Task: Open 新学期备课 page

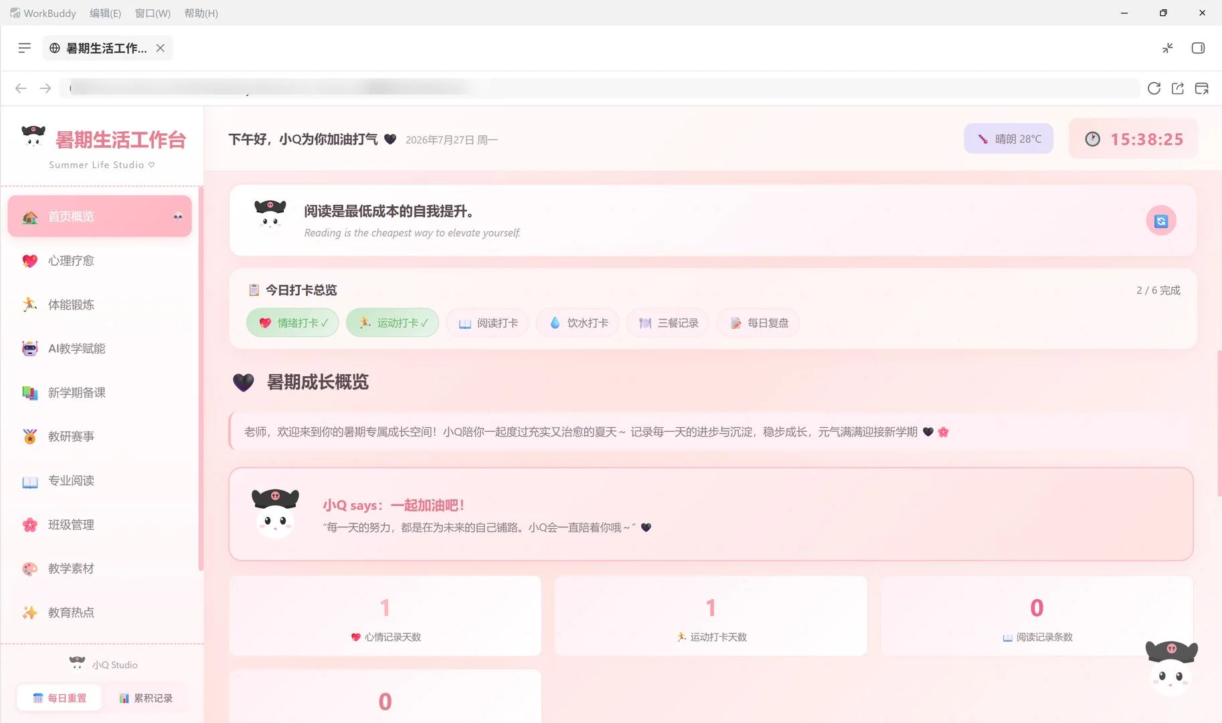Action: coord(100,392)
